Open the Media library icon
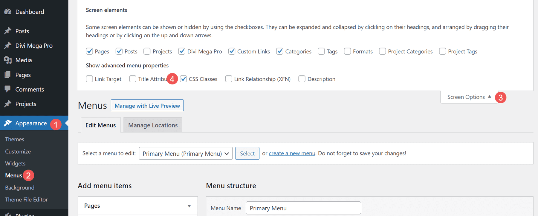Viewport: 538px width, 216px height. [x=8, y=60]
